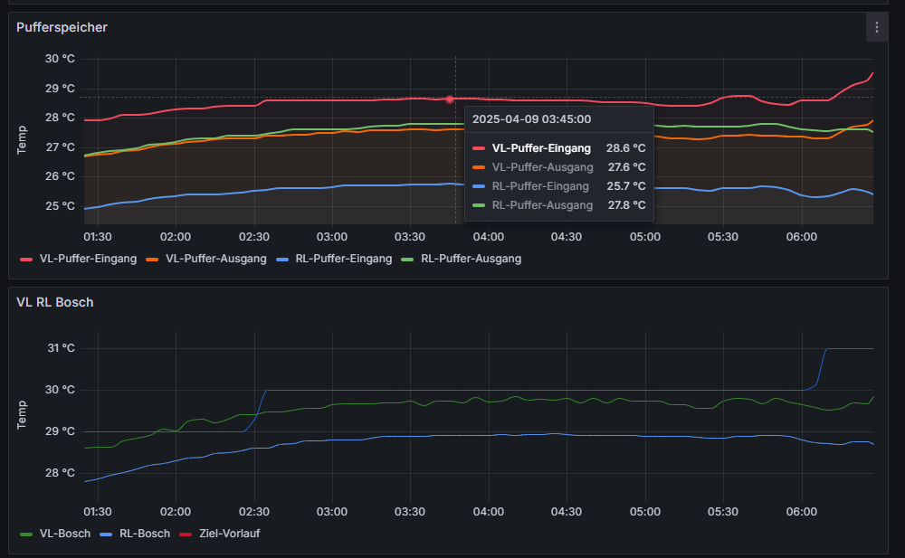
Task: Click red color swatch of VL-Puffer-Eingang legend
Action: [26, 260]
